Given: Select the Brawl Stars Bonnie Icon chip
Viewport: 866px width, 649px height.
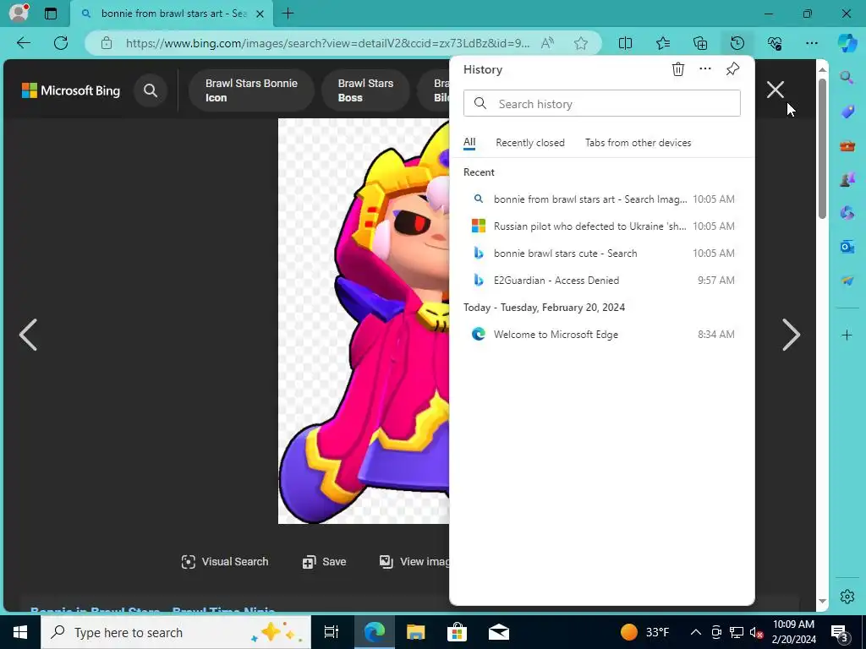Looking at the screenshot, I should [251, 90].
